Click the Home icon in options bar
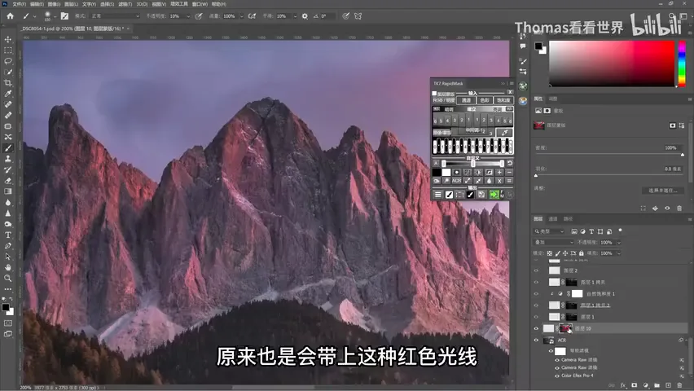This screenshot has height=391, width=694. (10, 16)
